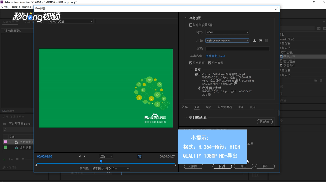Screen dimensions: 326x182
Task: Click the search magnifier in the Project panel
Action: (5, 130)
